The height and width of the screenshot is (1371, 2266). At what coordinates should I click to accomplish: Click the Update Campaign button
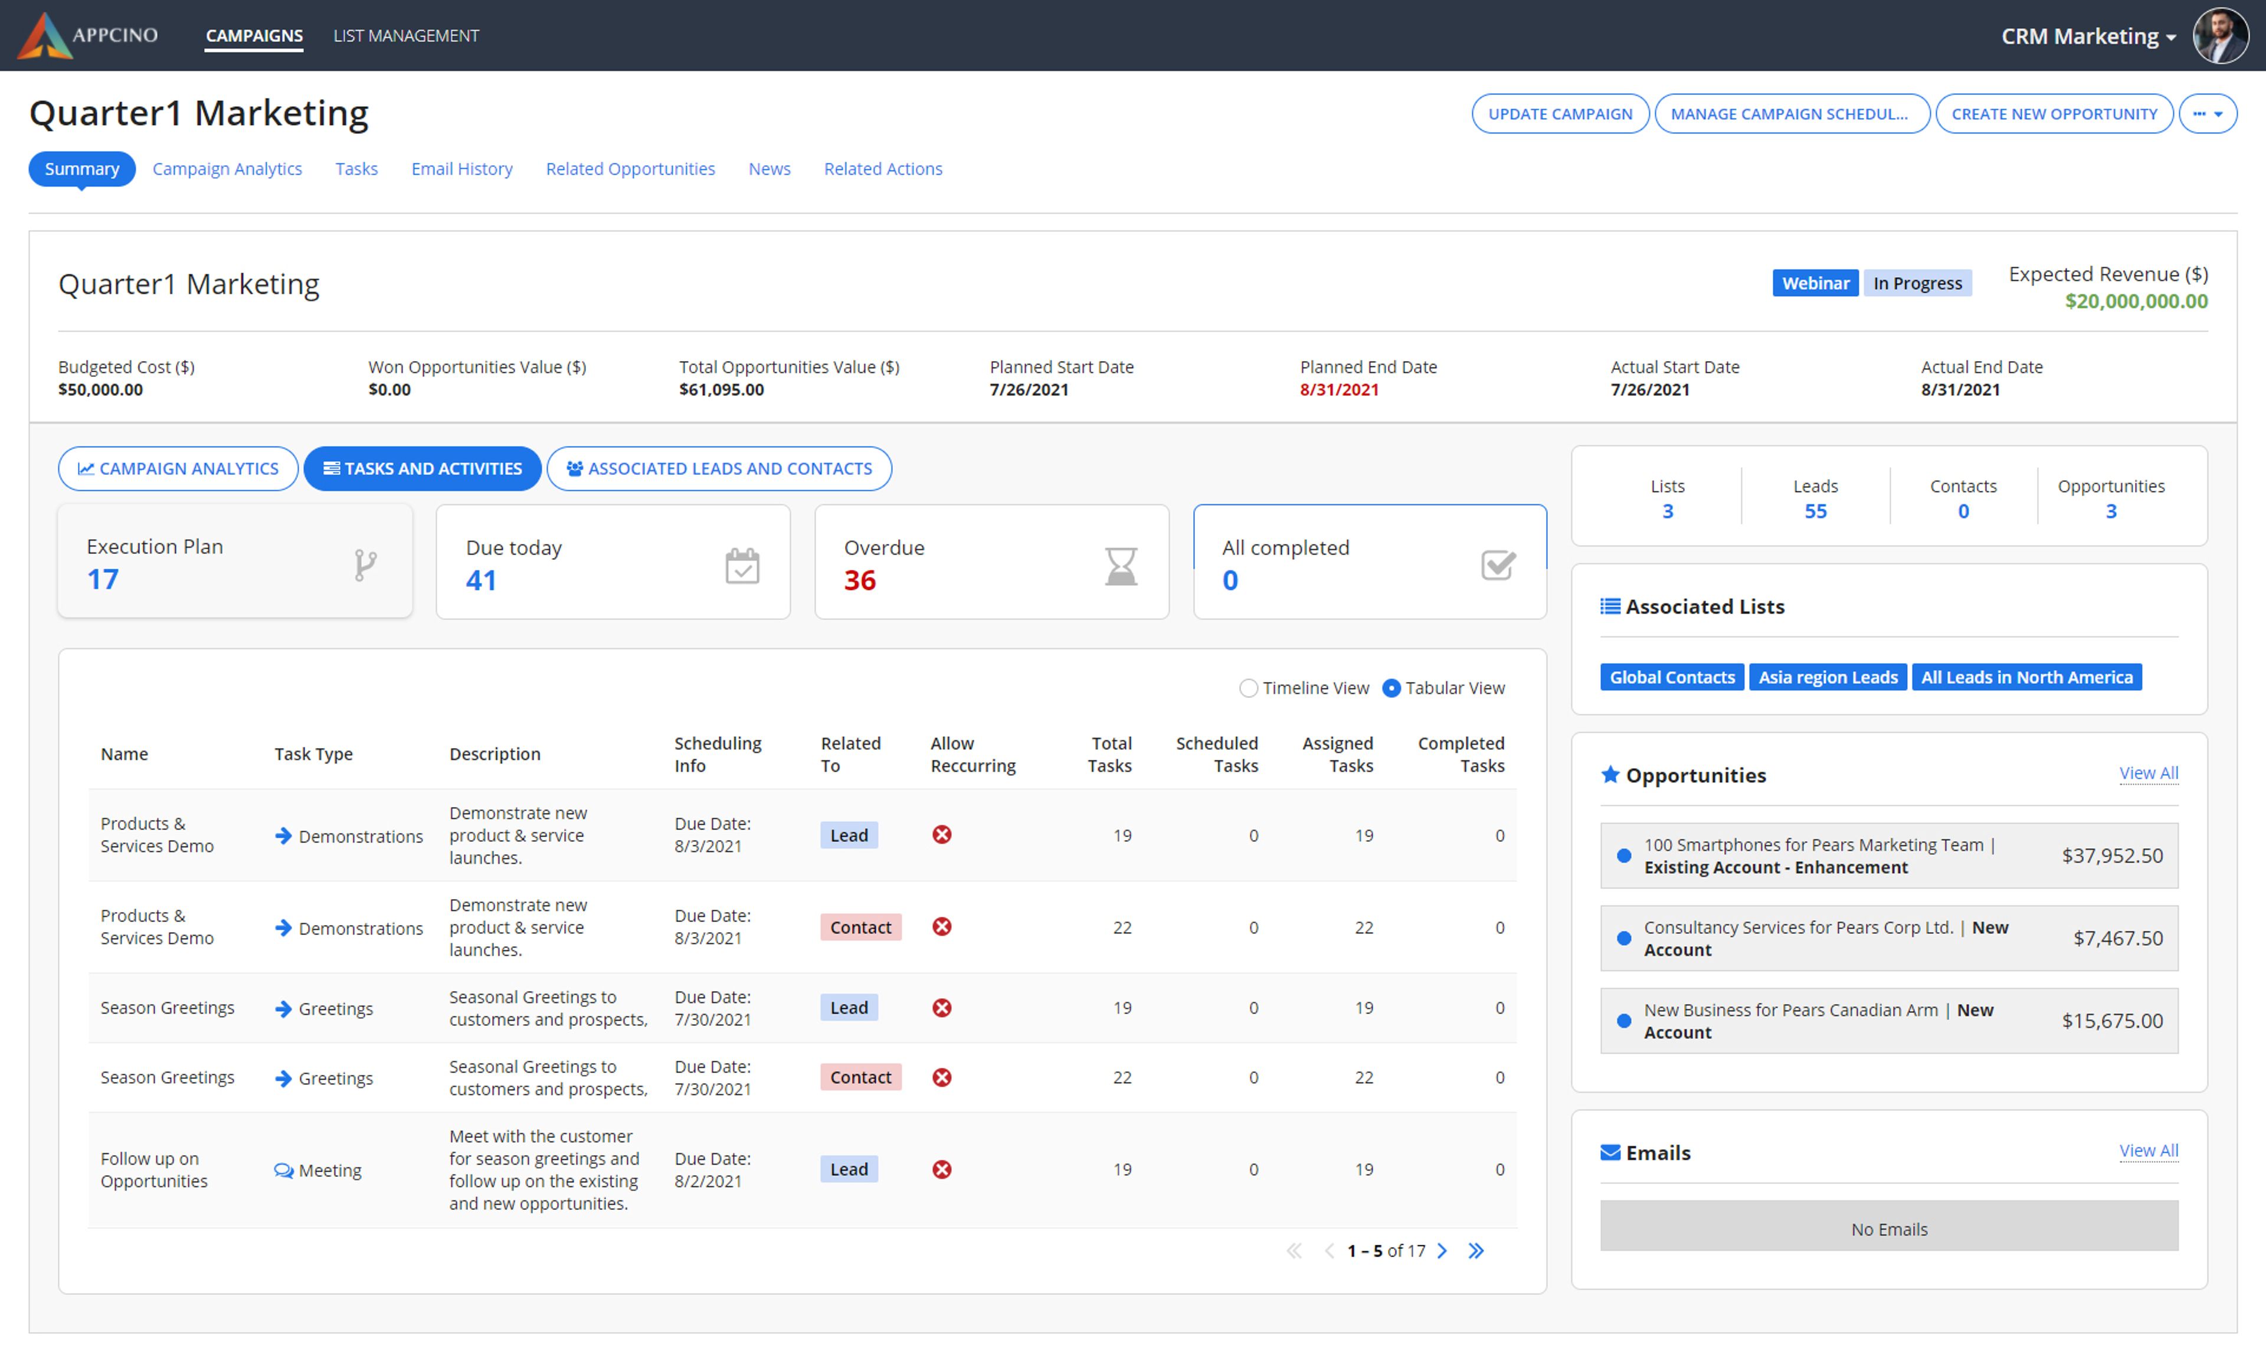tap(1560, 114)
